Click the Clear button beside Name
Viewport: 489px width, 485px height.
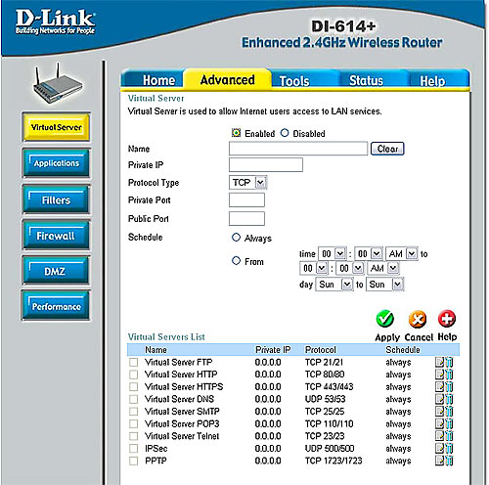[387, 149]
